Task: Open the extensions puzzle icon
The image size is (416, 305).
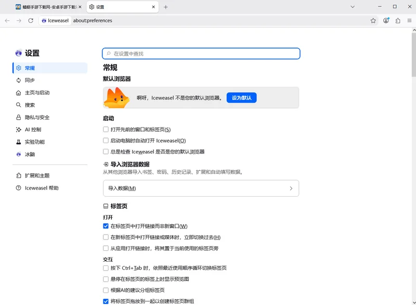Action: point(398,20)
